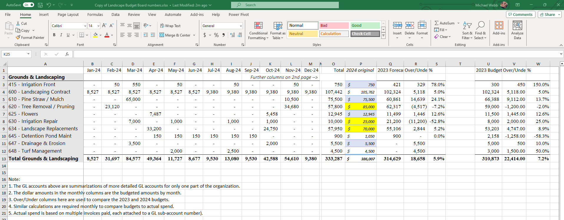Open the Clear dropdown
This screenshot has width=564, height=220.
point(442,37)
